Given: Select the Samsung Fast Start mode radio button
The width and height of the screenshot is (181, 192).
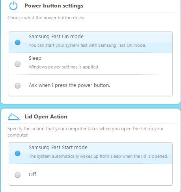Looking at the screenshot, I should [x=17, y=153].
